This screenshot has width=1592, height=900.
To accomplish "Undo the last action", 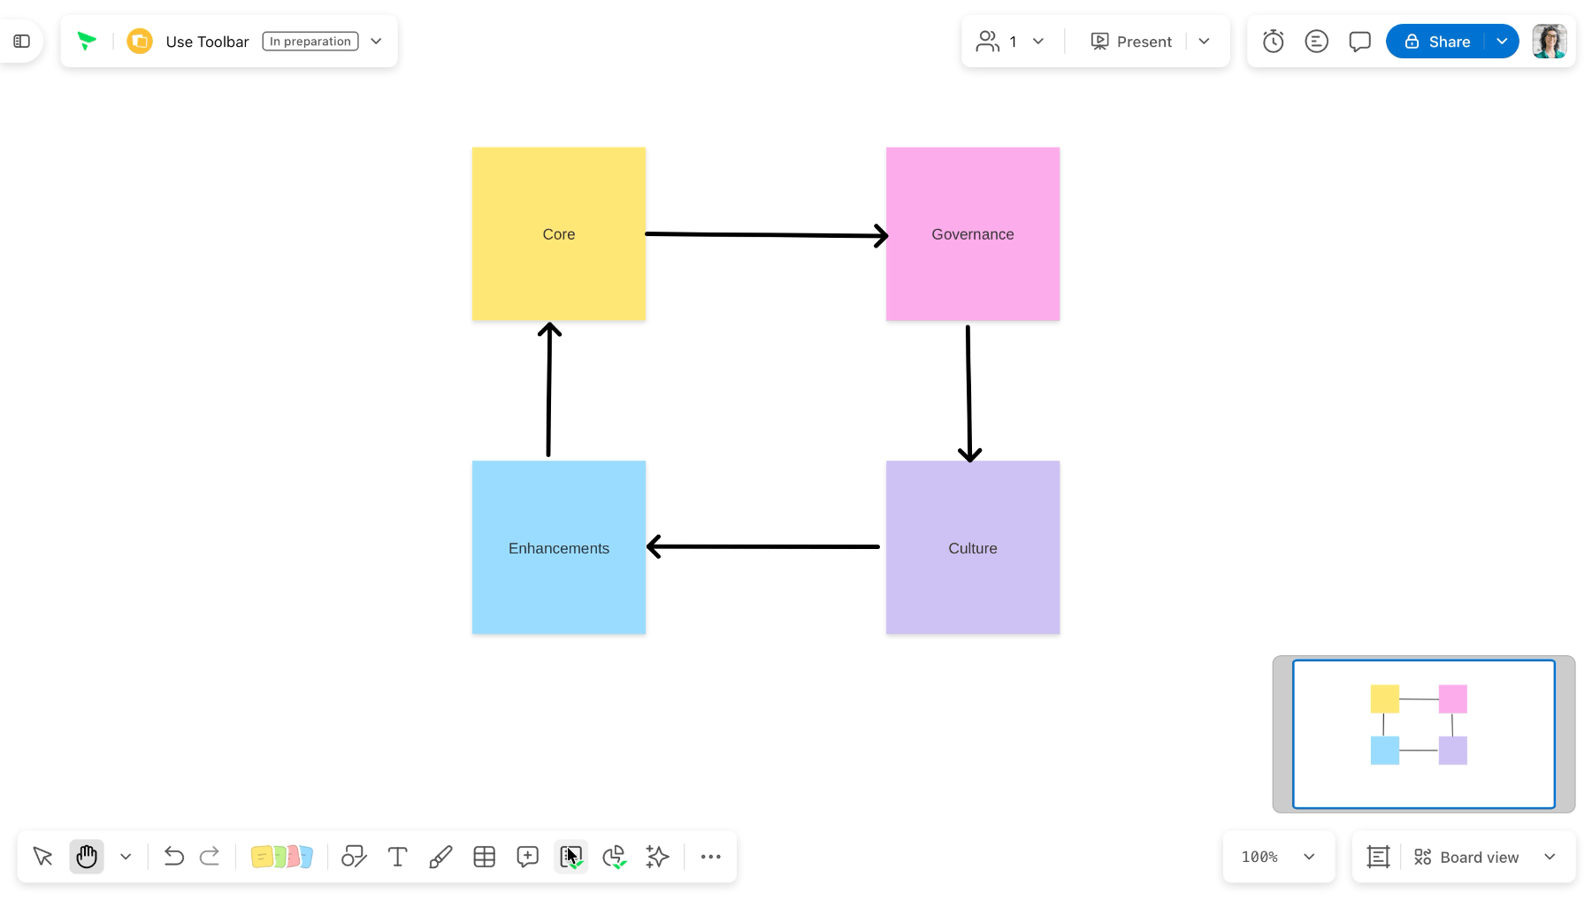I will pyautogui.click(x=173, y=857).
